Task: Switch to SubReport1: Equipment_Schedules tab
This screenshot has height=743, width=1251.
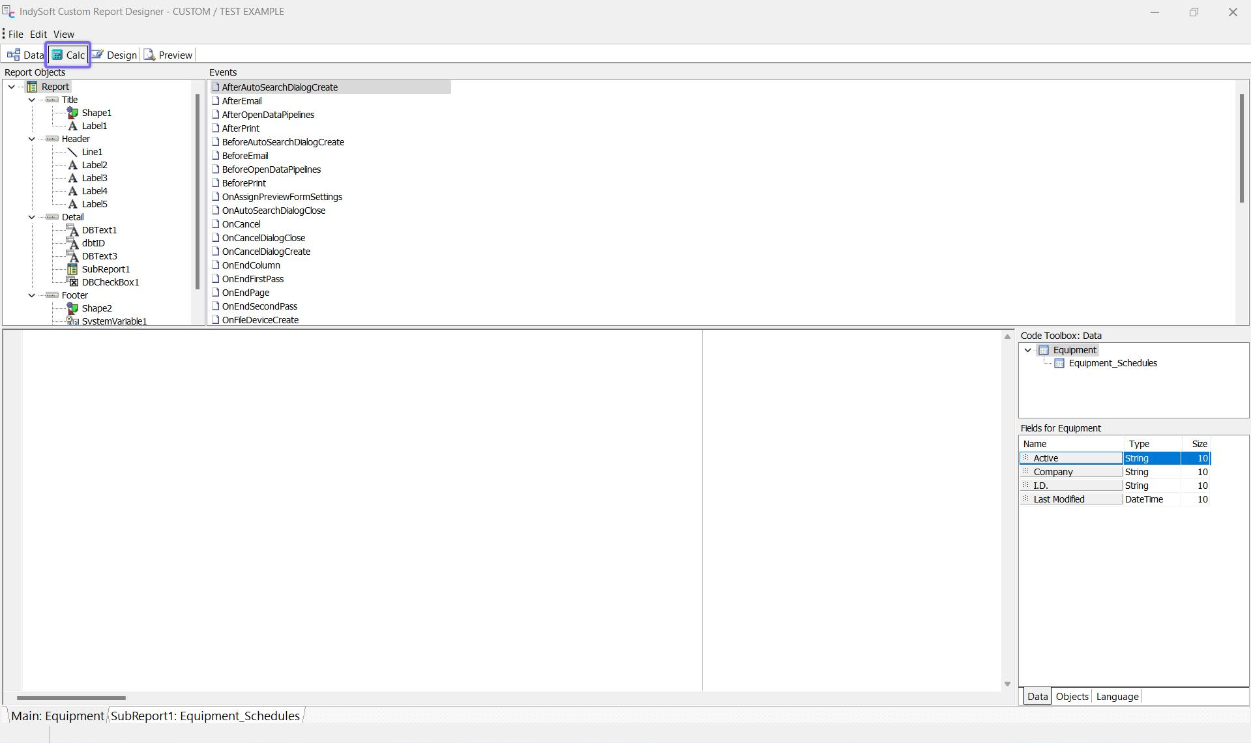Action: tap(205, 716)
